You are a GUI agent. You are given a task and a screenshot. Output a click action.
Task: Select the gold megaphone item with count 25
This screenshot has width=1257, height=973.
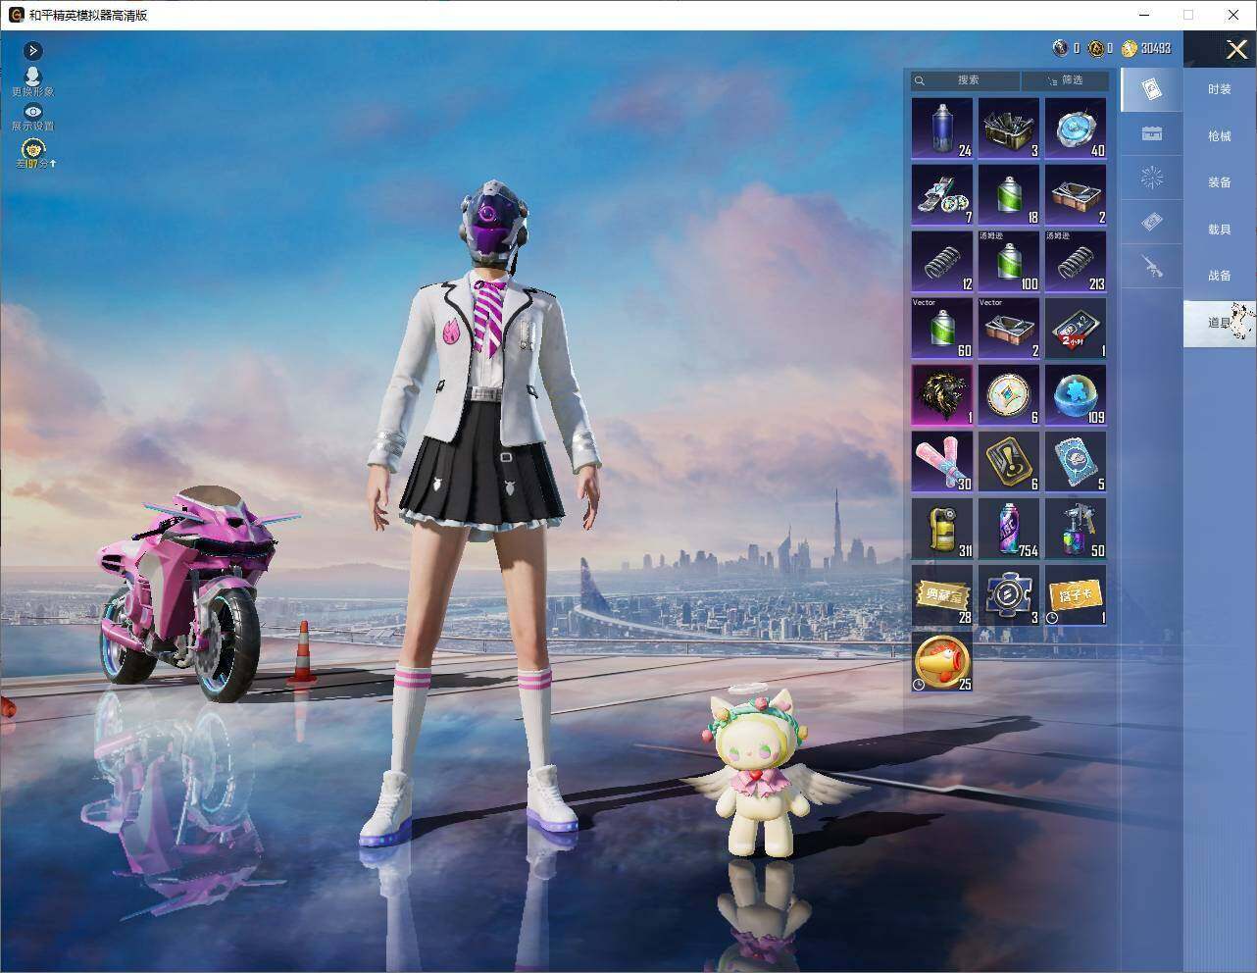point(942,661)
